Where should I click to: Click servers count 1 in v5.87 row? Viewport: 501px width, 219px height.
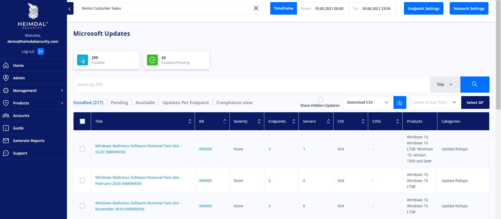[x=304, y=149]
